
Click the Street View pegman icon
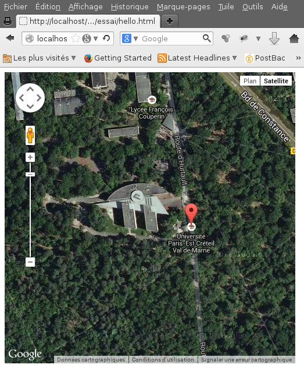[30, 135]
